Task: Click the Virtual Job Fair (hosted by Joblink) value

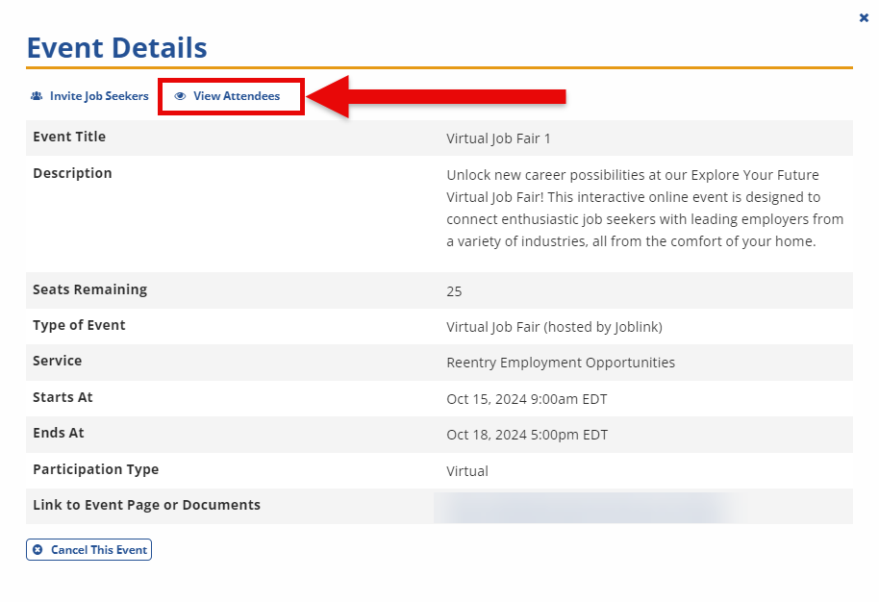Action: [x=554, y=327]
